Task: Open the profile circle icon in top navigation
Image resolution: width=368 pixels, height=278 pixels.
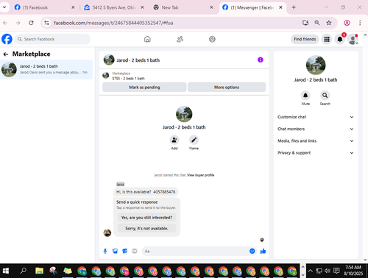Action: tap(212, 39)
